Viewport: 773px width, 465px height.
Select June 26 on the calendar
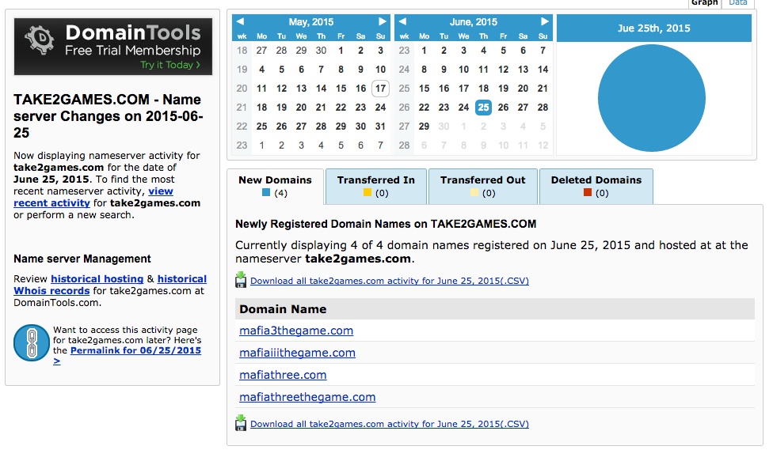[503, 108]
